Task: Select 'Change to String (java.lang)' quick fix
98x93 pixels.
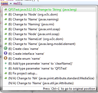Action: tap(50, 10)
